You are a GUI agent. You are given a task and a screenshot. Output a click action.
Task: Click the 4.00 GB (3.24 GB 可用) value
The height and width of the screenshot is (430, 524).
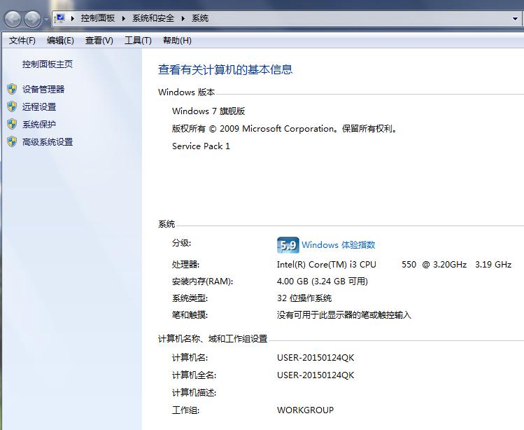point(322,281)
